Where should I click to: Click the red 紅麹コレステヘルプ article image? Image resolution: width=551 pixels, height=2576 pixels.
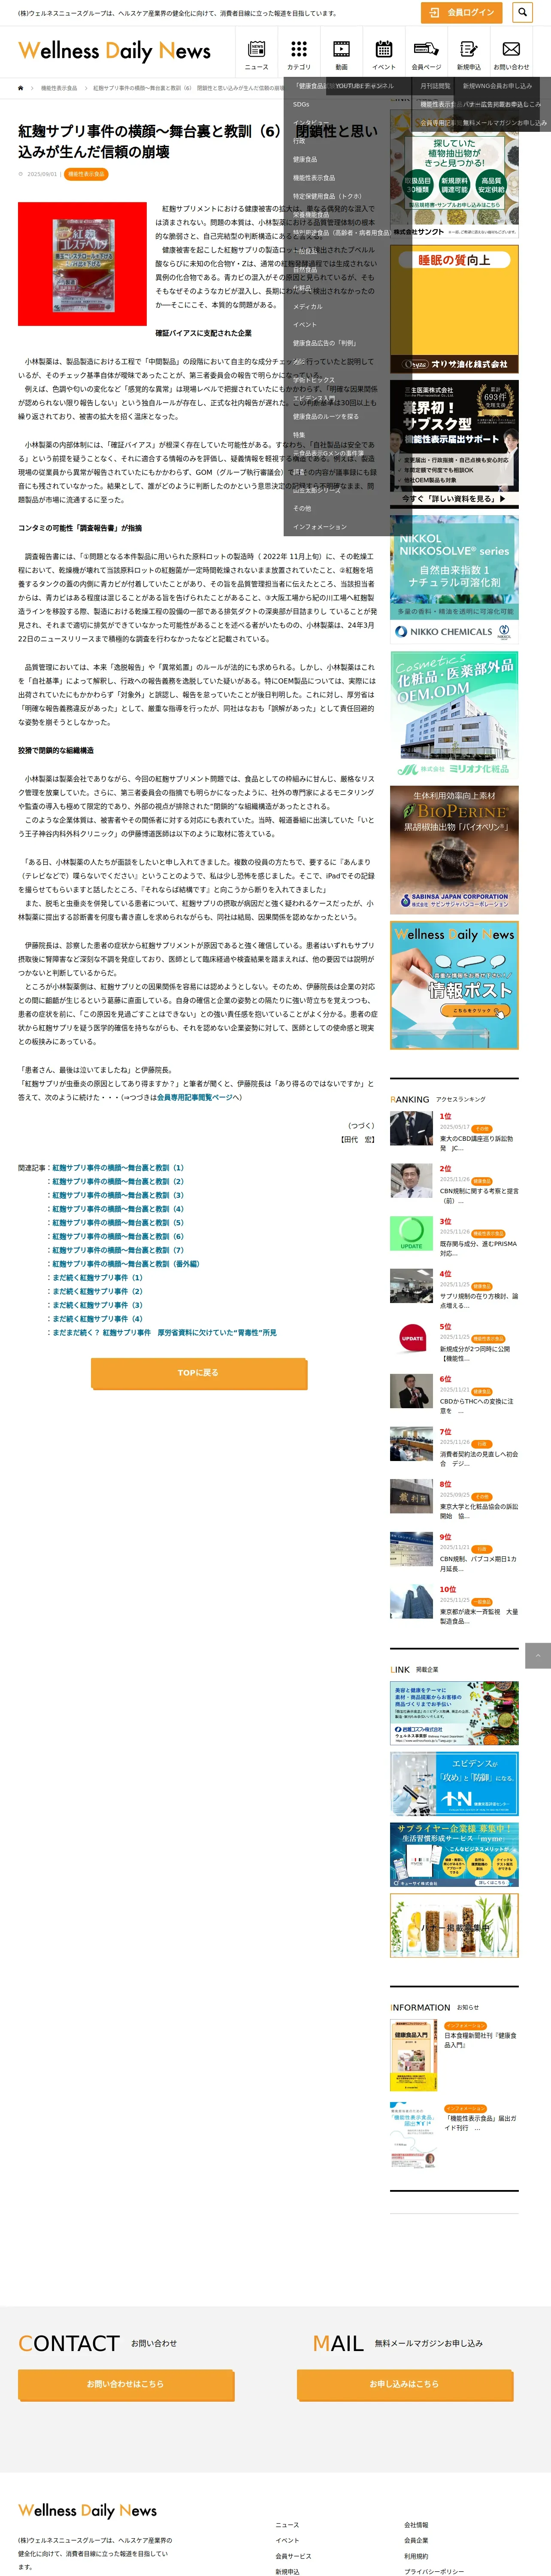[x=82, y=264]
